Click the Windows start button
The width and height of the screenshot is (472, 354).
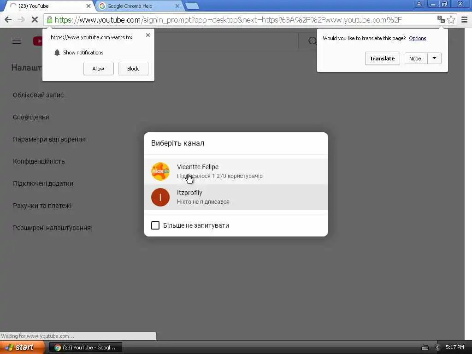pyautogui.click(x=22, y=348)
